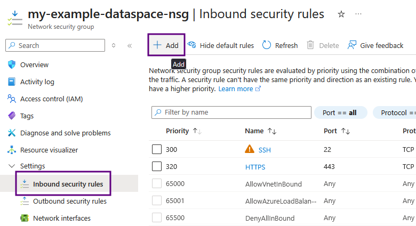This screenshot has height=226, width=416.
Task: Click the Give feedback label
Action: (381, 46)
